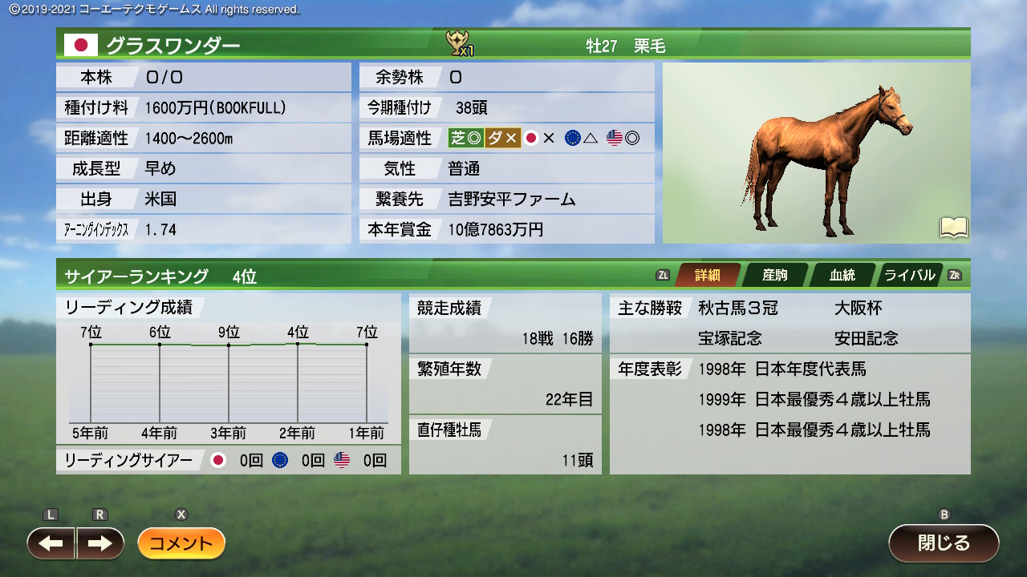
Task: Click the 年度表彰 label
Action: (x=650, y=369)
